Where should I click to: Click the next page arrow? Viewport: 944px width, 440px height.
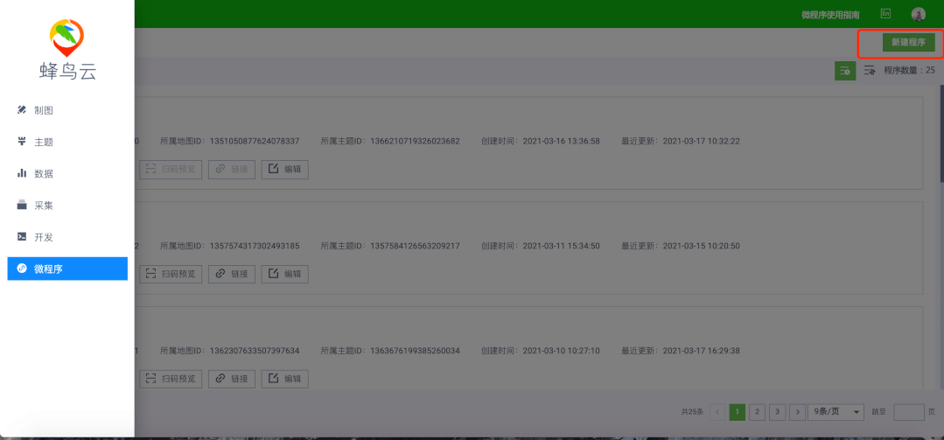(x=798, y=412)
